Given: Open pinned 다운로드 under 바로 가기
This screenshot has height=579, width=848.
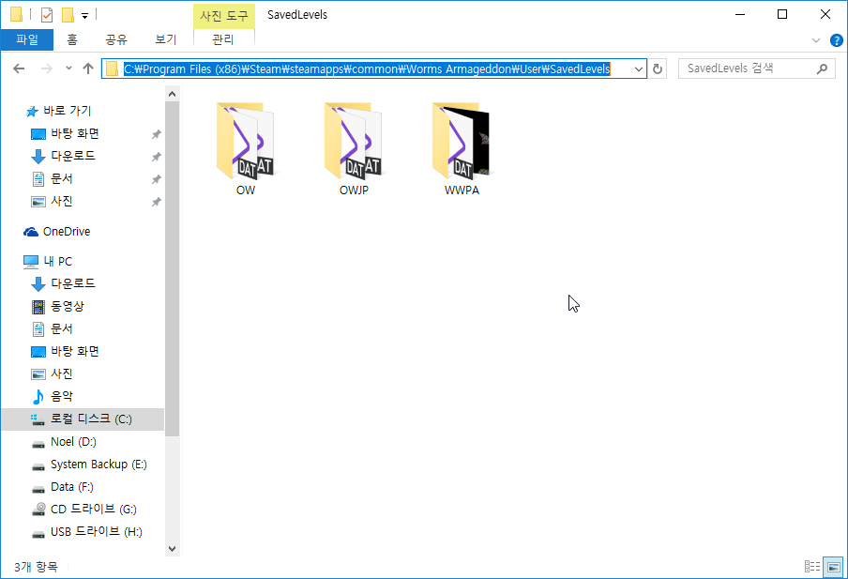Looking at the screenshot, I should pyautogui.click(x=72, y=156).
